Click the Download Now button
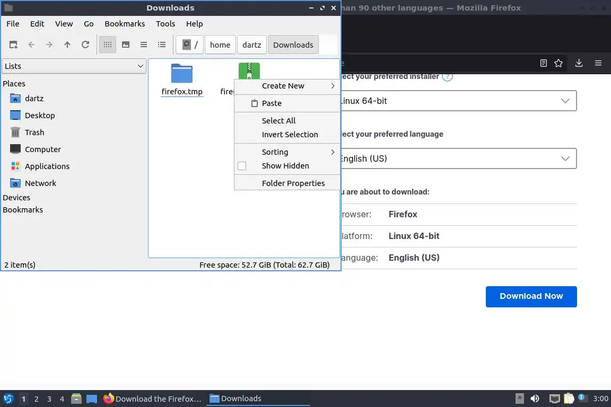 (x=531, y=296)
